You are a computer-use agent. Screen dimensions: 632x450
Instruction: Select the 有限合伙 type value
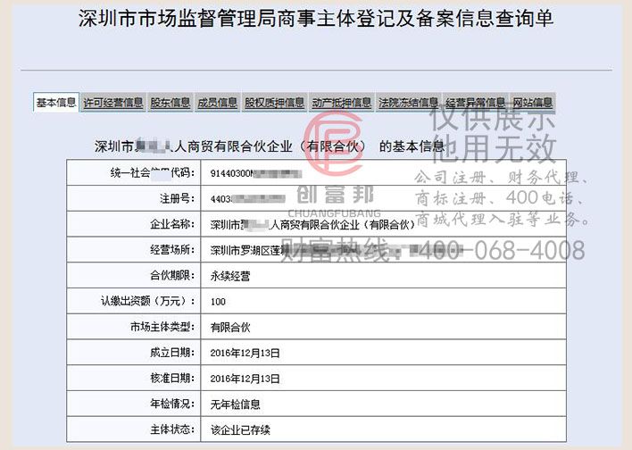(230, 328)
